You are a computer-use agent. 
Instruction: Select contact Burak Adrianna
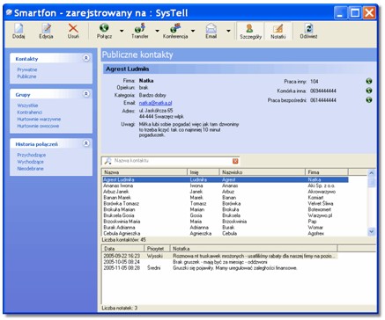(226, 228)
